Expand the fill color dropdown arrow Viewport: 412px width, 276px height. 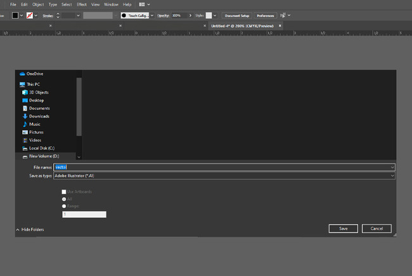pyautogui.click(x=22, y=15)
